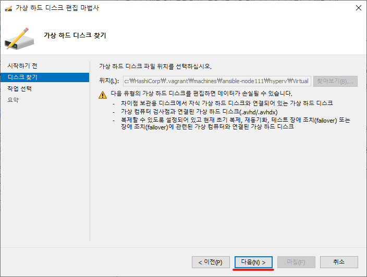Click the disabled 마침(F) finish button
The height and width of the screenshot is (277, 367).
(296, 262)
